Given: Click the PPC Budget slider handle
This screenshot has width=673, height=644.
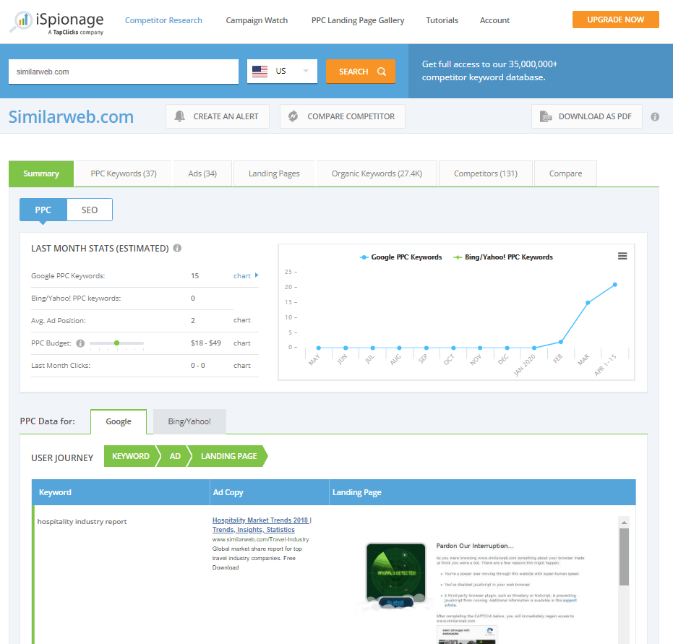Looking at the screenshot, I should click(117, 343).
